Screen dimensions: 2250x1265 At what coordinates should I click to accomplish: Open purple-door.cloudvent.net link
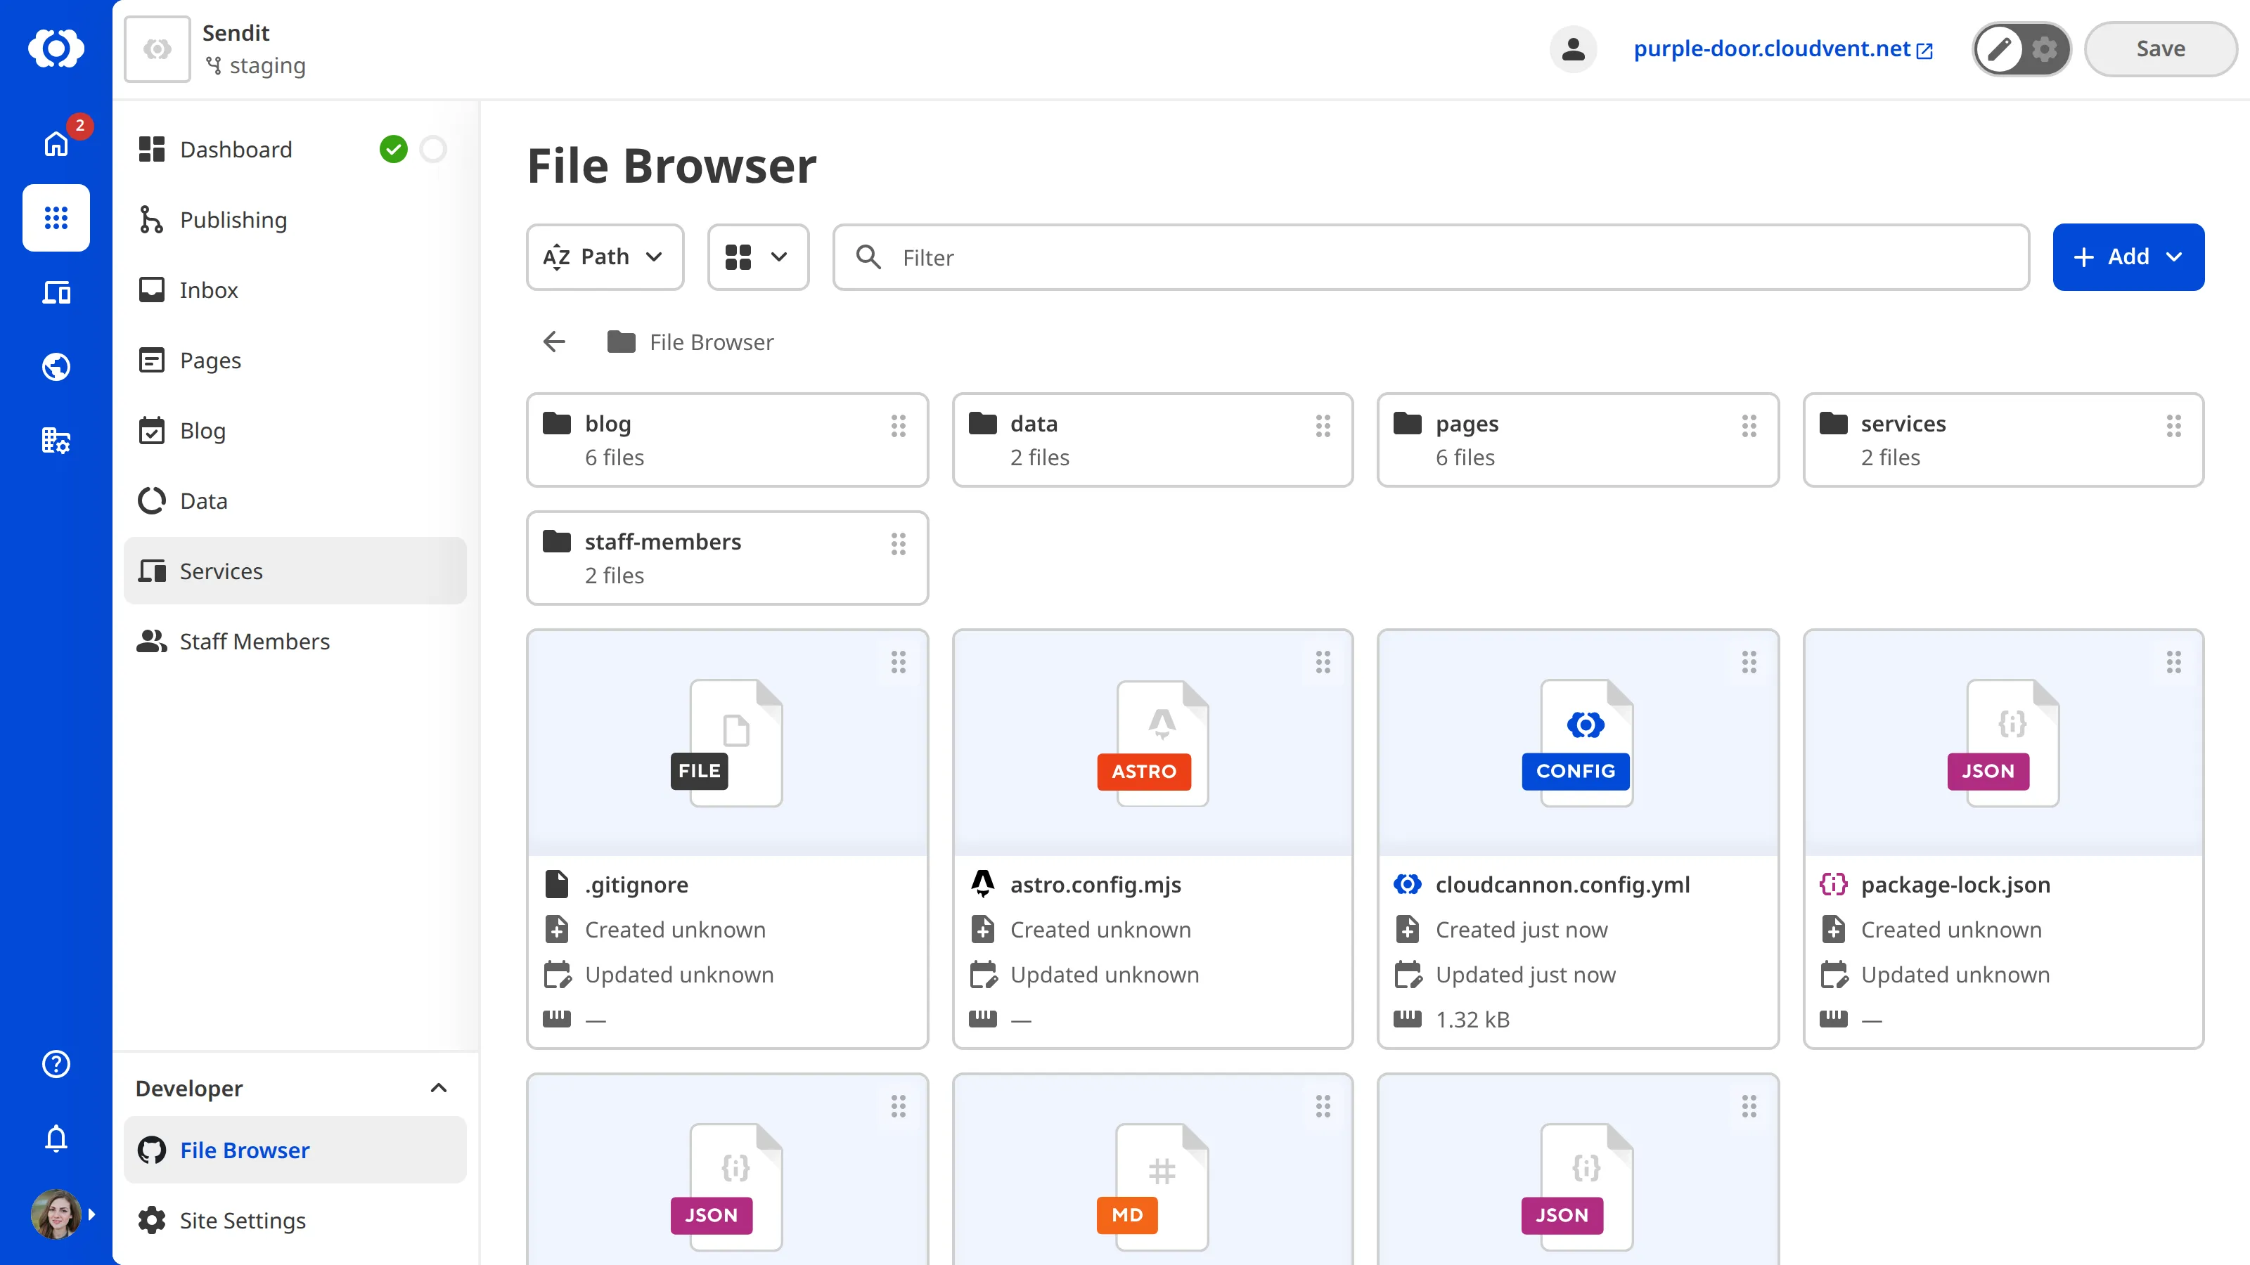click(1782, 49)
